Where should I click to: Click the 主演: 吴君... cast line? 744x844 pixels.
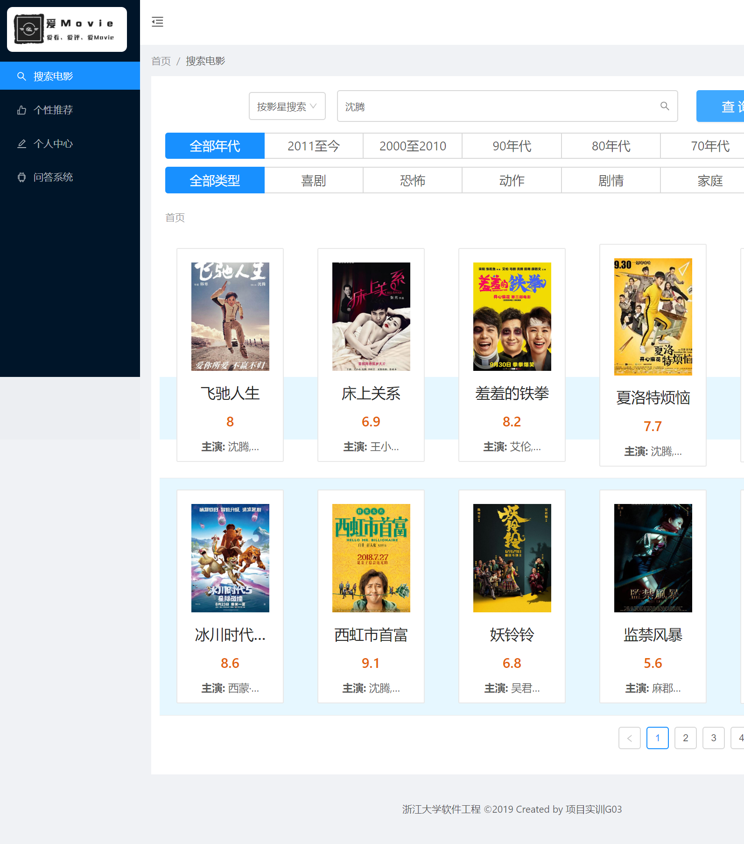click(x=512, y=688)
